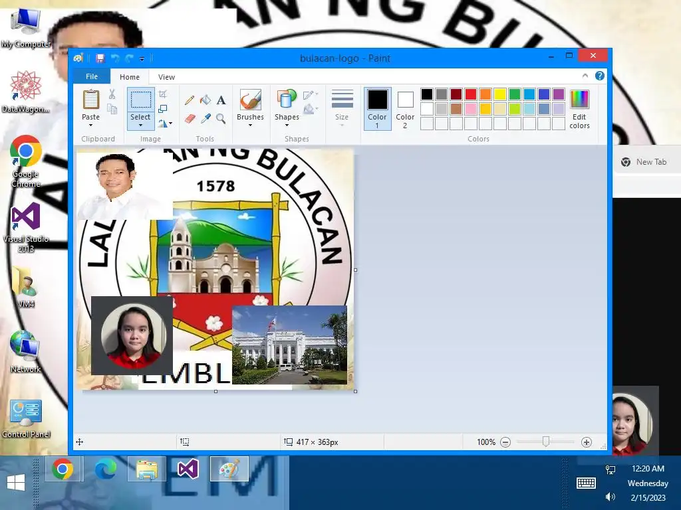Expand the Paste dropdown arrow
681x510 pixels.
pyautogui.click(x=90, y=126)
